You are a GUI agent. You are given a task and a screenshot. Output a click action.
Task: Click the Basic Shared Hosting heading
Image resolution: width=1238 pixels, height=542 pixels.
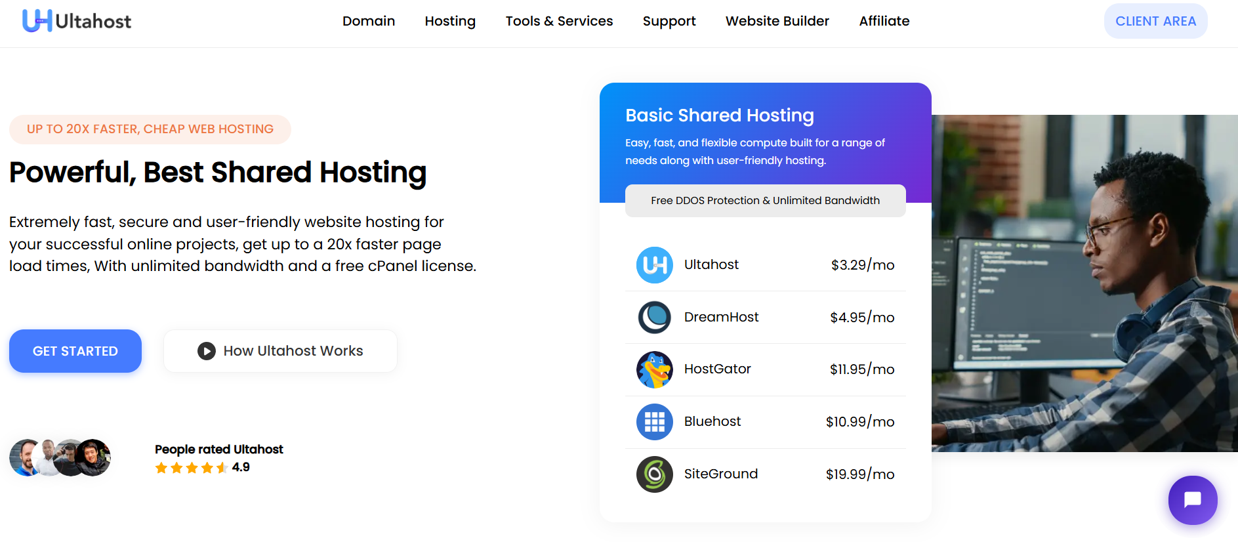coord(720,115)
